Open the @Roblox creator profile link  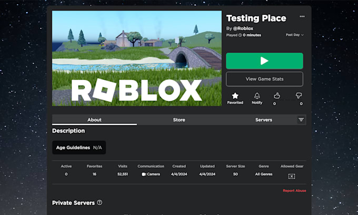(243, 28)
